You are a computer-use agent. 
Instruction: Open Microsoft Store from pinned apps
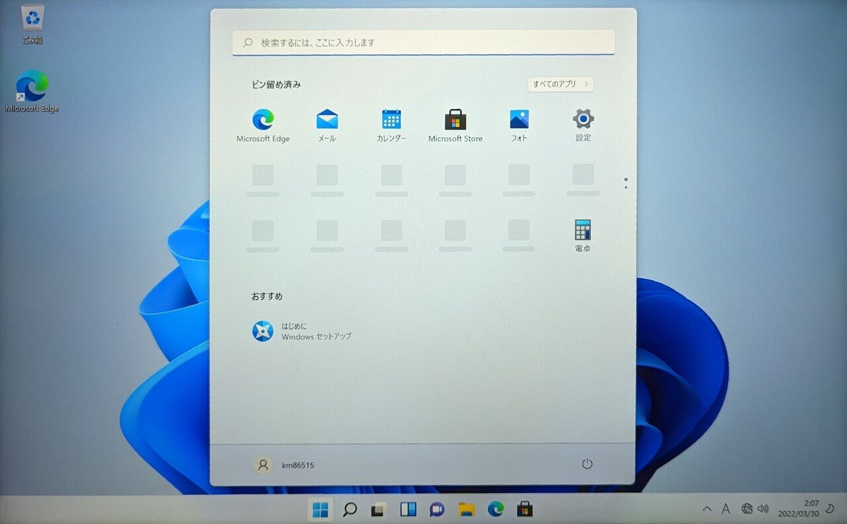(455, 121)
